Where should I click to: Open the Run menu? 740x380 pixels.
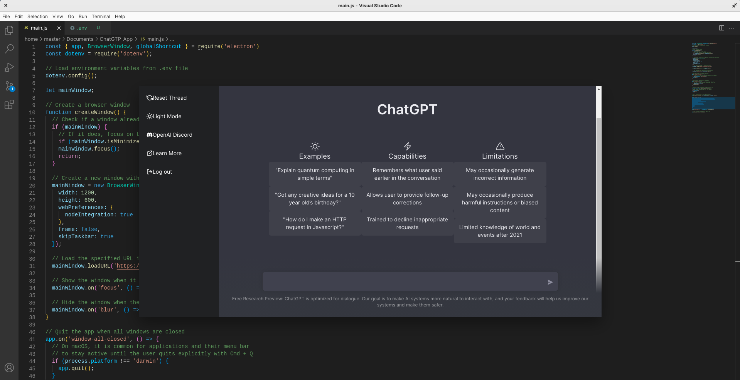coord(83,17)
